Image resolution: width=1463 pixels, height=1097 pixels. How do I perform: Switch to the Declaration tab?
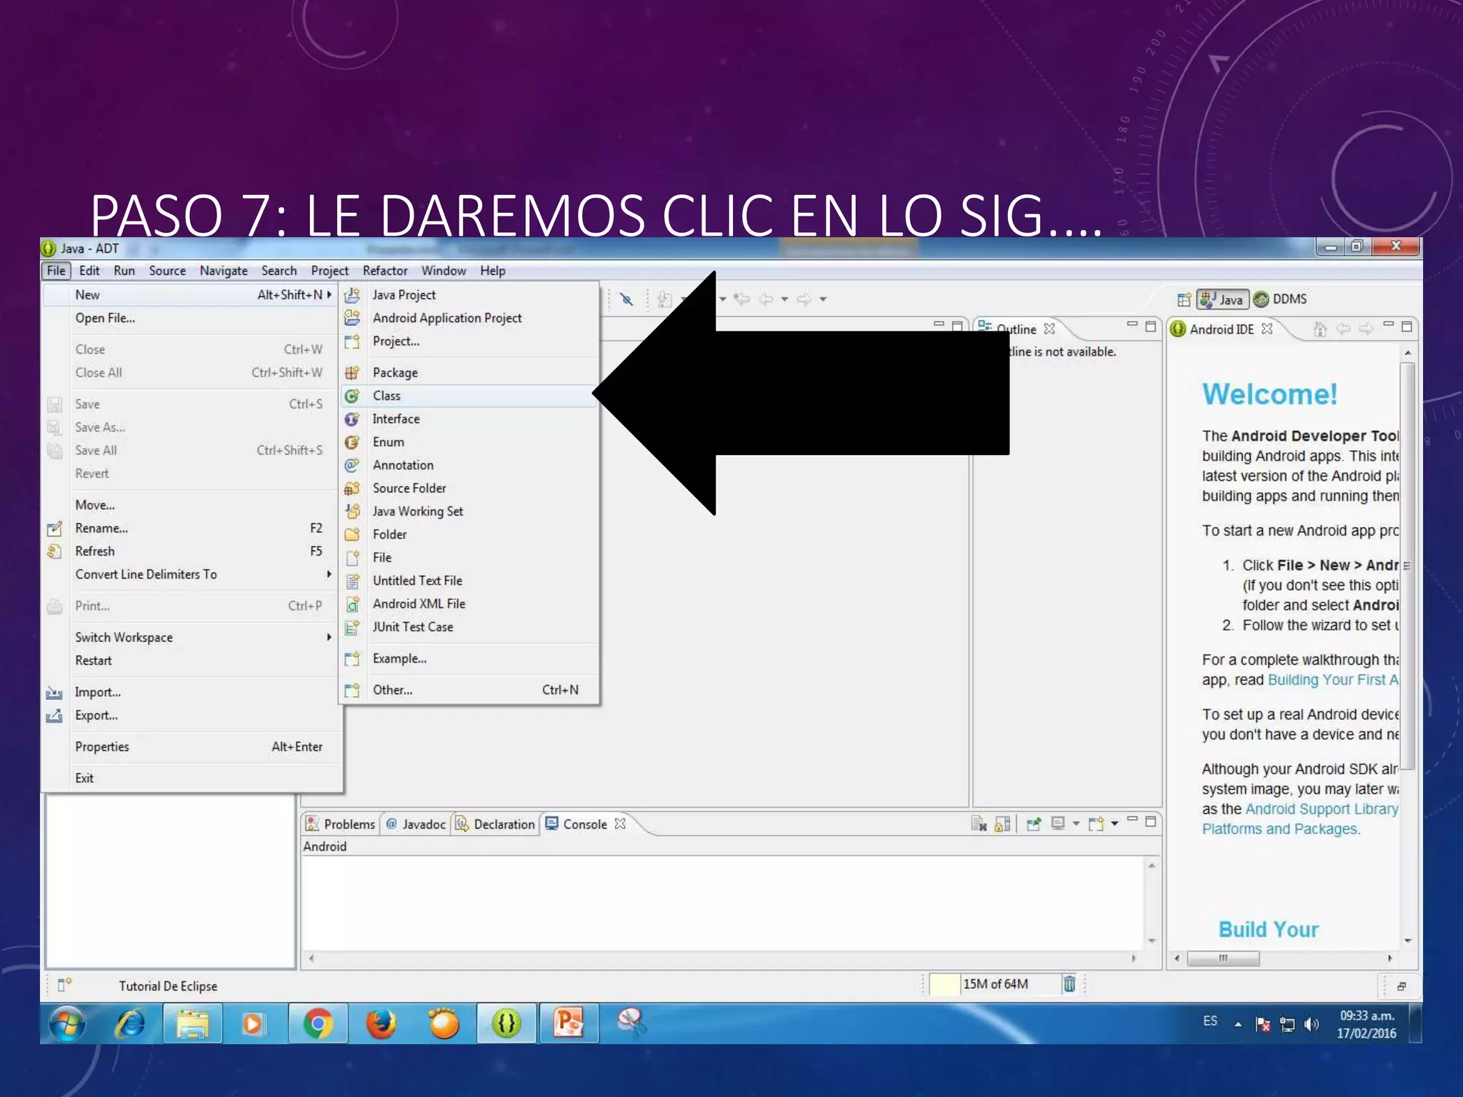(496, 824)
